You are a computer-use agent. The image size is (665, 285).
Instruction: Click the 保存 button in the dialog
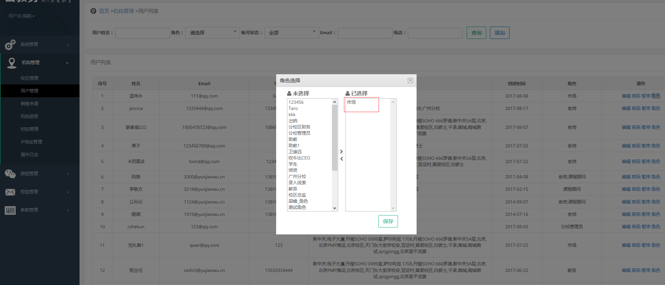[388, 221]
